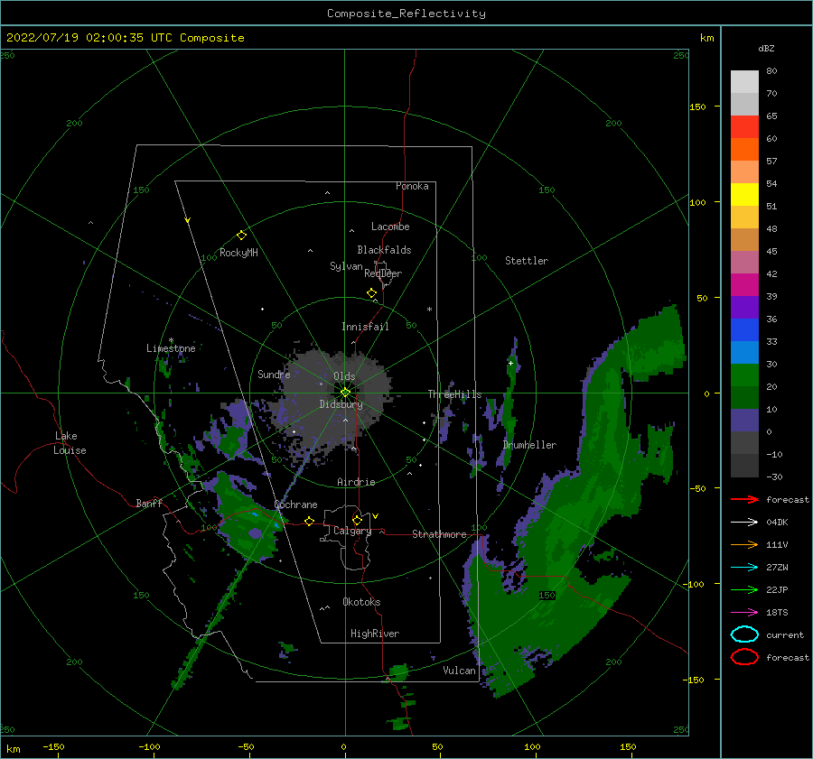Click the Strathmore label
This screenshot has width=813, height=759.
[439, 534]
